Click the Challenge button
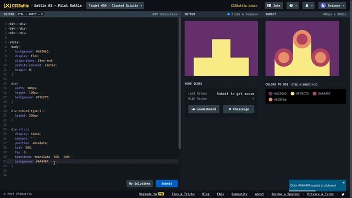Screen dimensions: 352x198 tap(239, 109)
